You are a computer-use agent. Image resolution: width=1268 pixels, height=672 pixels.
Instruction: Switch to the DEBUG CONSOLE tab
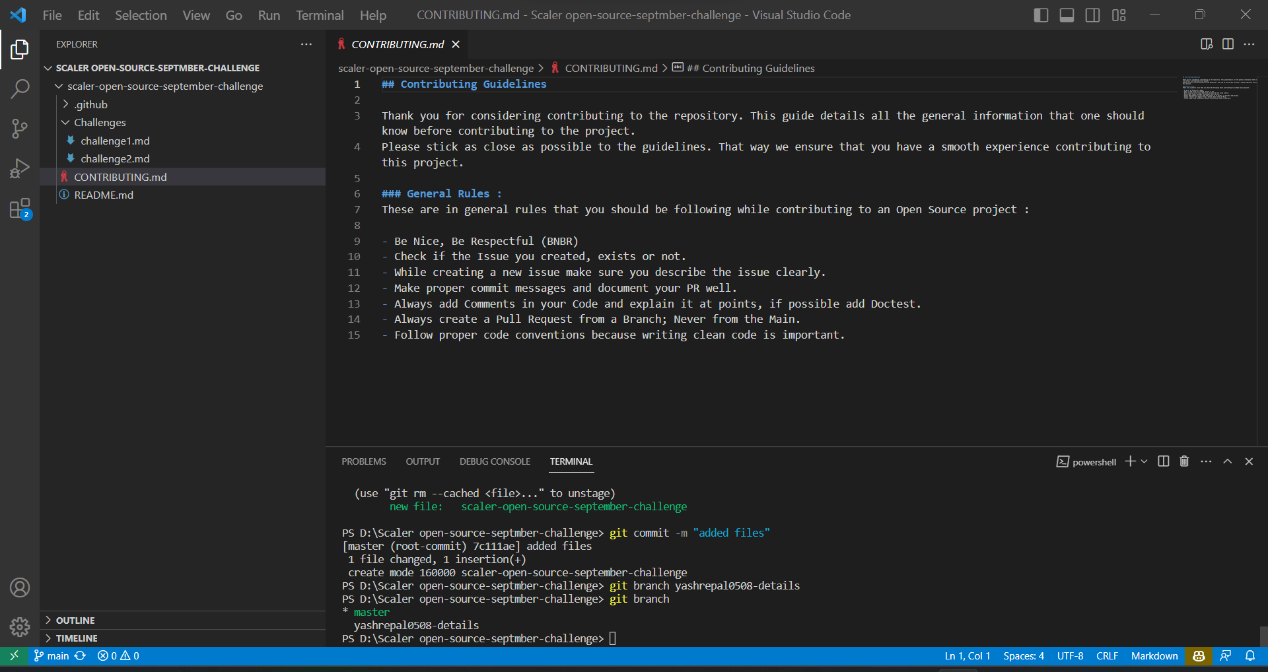[495, 461]
